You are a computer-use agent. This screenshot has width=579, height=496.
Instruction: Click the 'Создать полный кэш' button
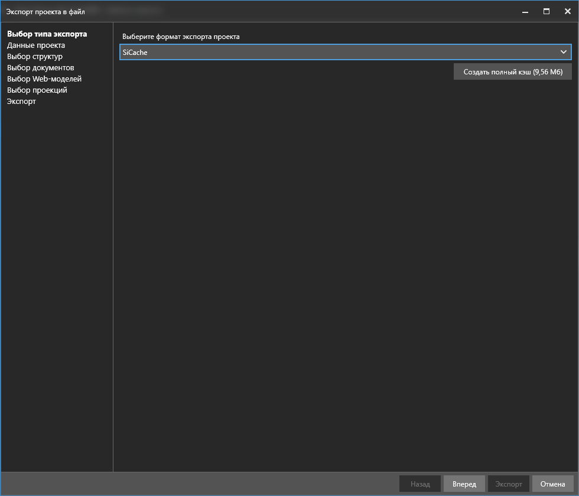[512, 71]
